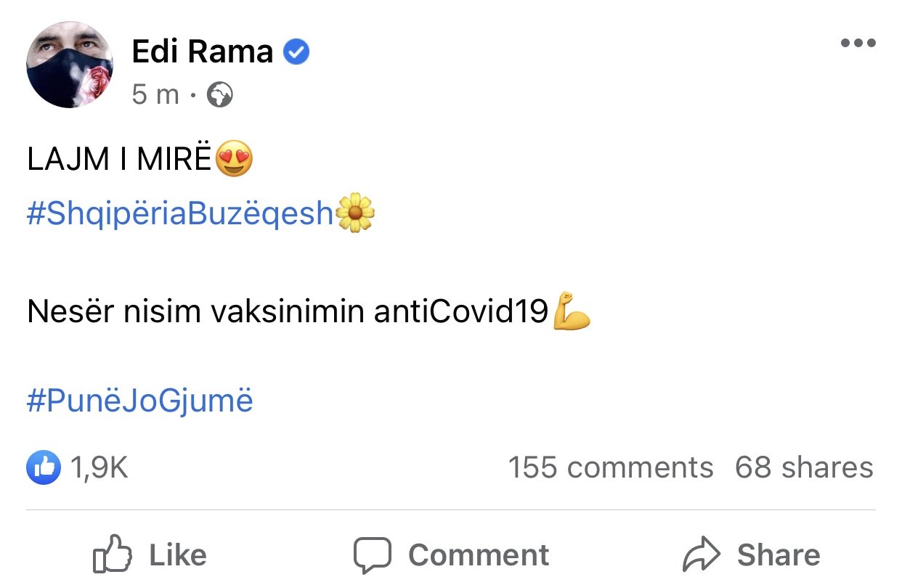The height and width of the screenshot is (577, 902).
Task: Open the #ShqipëriaBuzëqesh hashtag
Action: coord(180,214)
